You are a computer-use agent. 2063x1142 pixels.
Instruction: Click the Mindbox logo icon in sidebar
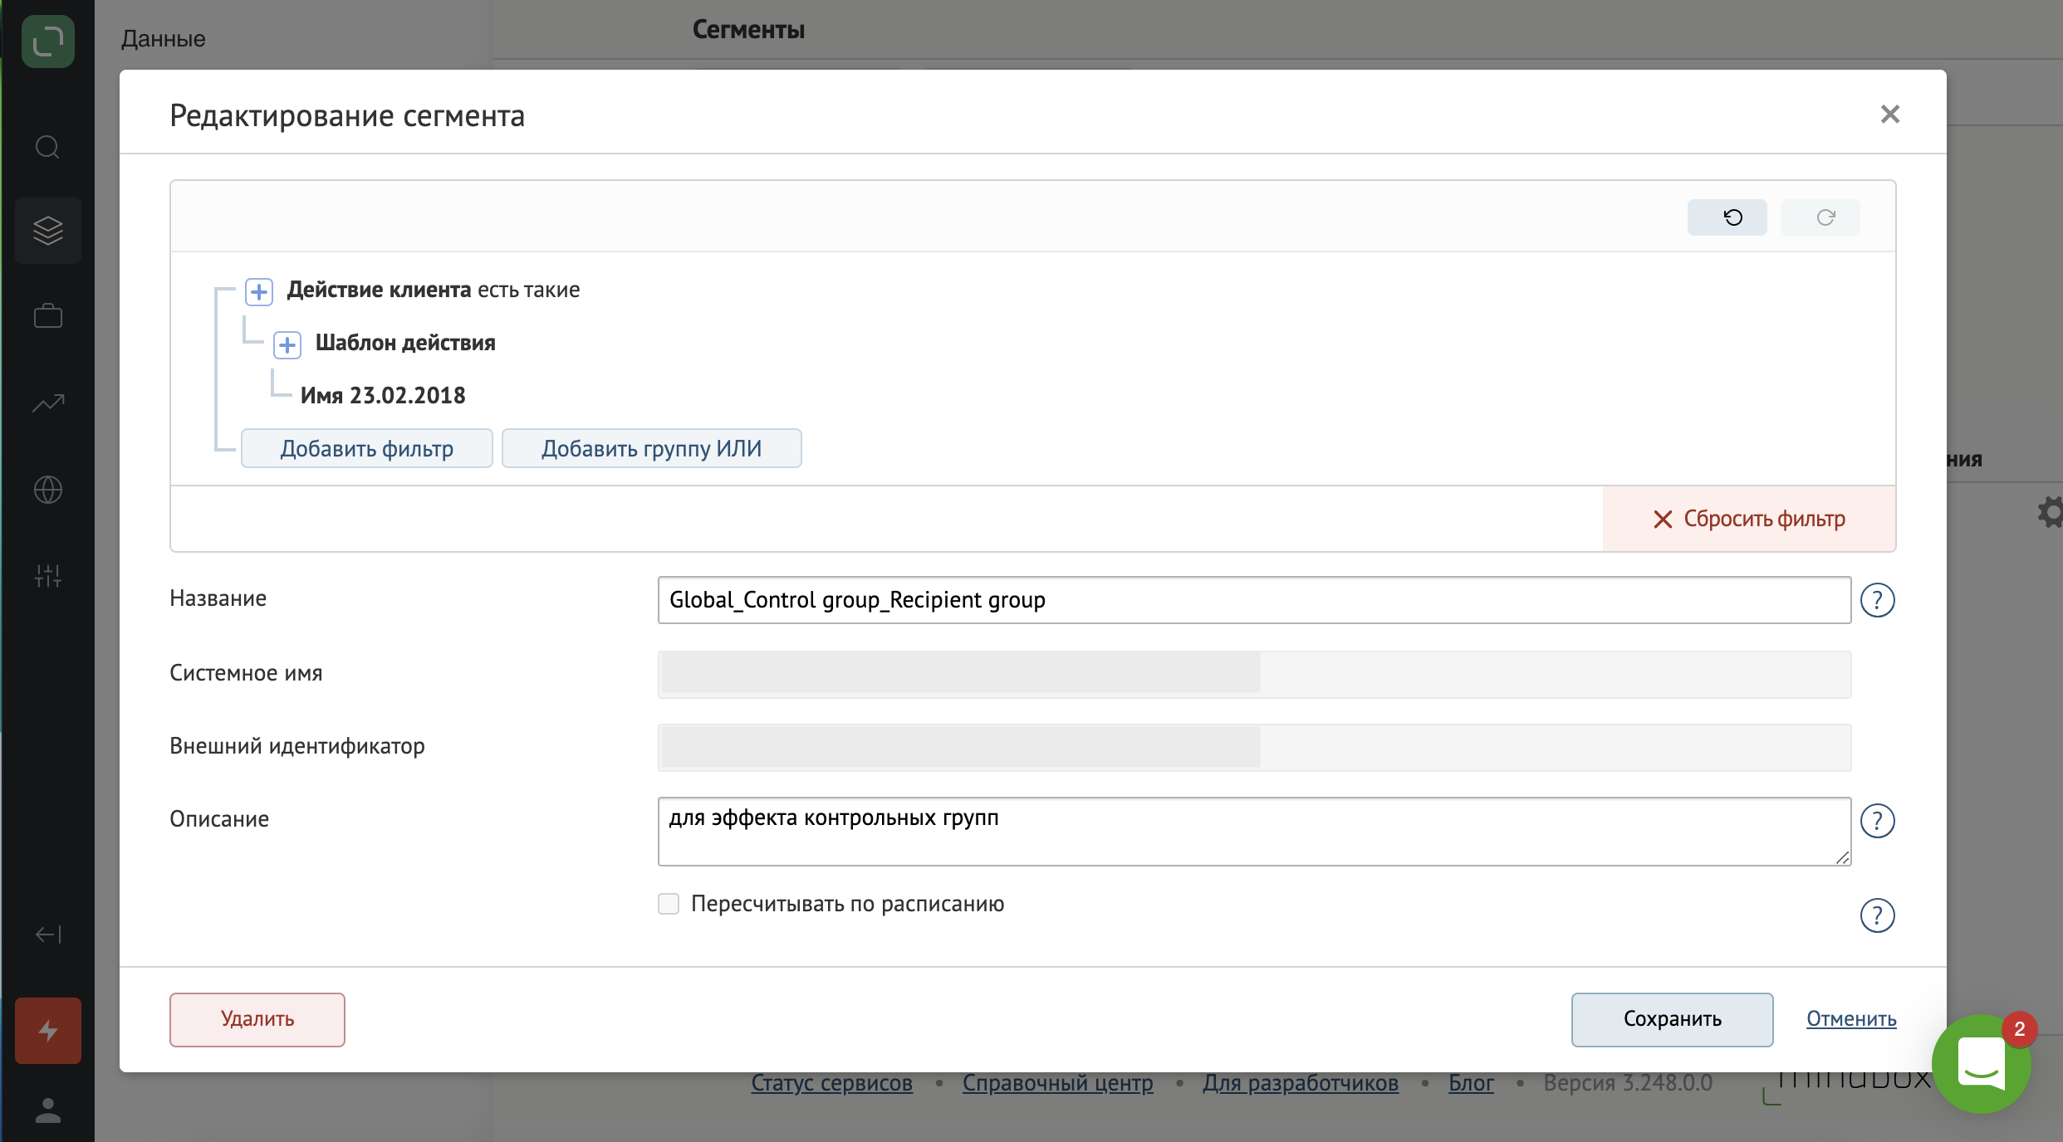pos(48,41)
